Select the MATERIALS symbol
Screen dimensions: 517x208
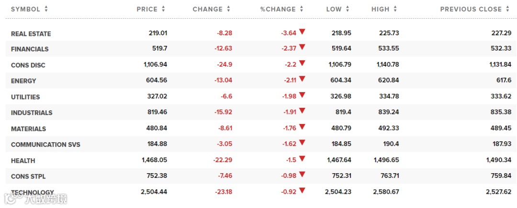pos(28,129)
